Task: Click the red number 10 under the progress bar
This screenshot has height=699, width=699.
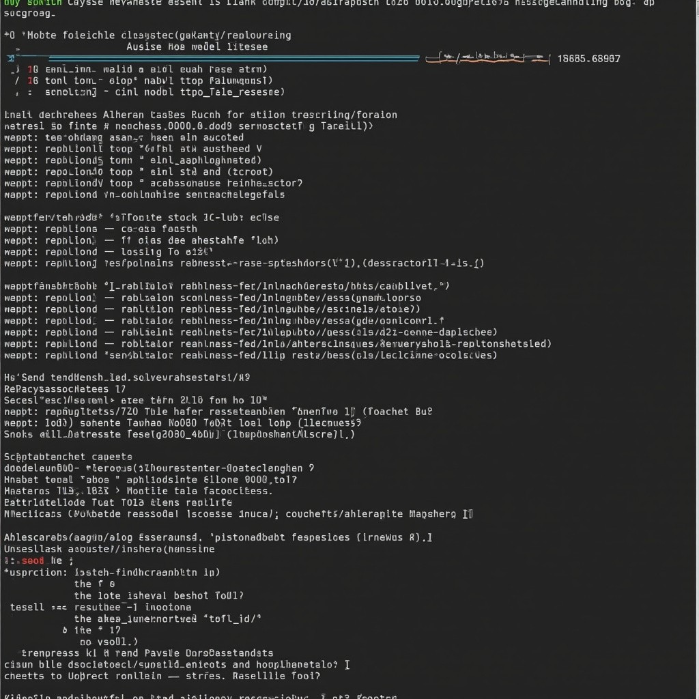Action: point(32,69)
